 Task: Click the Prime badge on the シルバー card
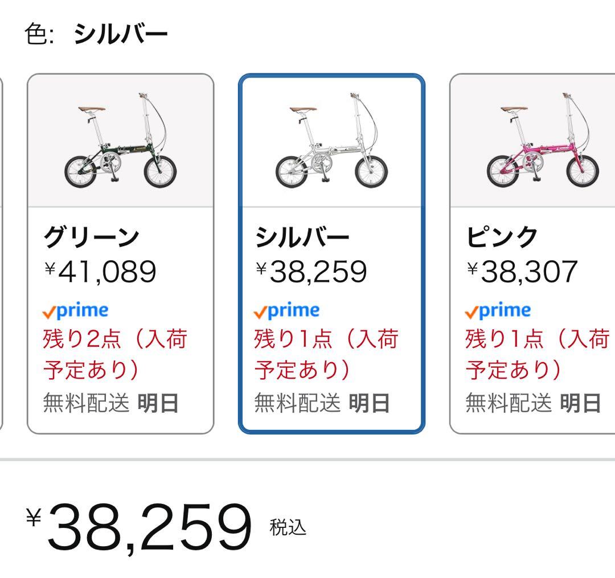286,310
